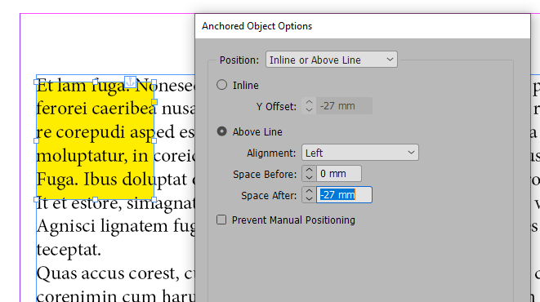Click the left-middle handle of yellow frame
The image size is (540, 302).
(x=36, y=140)
